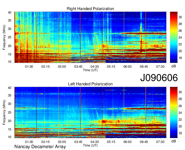Click the "02:15" time tick under the Left Handed plot
185x150 pixels.
(x=45, y=142)
